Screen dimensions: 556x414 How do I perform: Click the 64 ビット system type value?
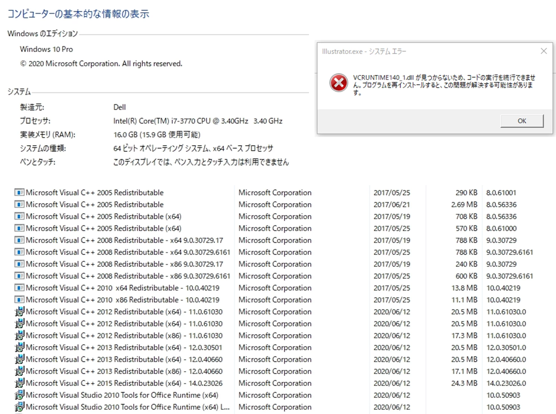pyautogui.click(x=193, y=149)
